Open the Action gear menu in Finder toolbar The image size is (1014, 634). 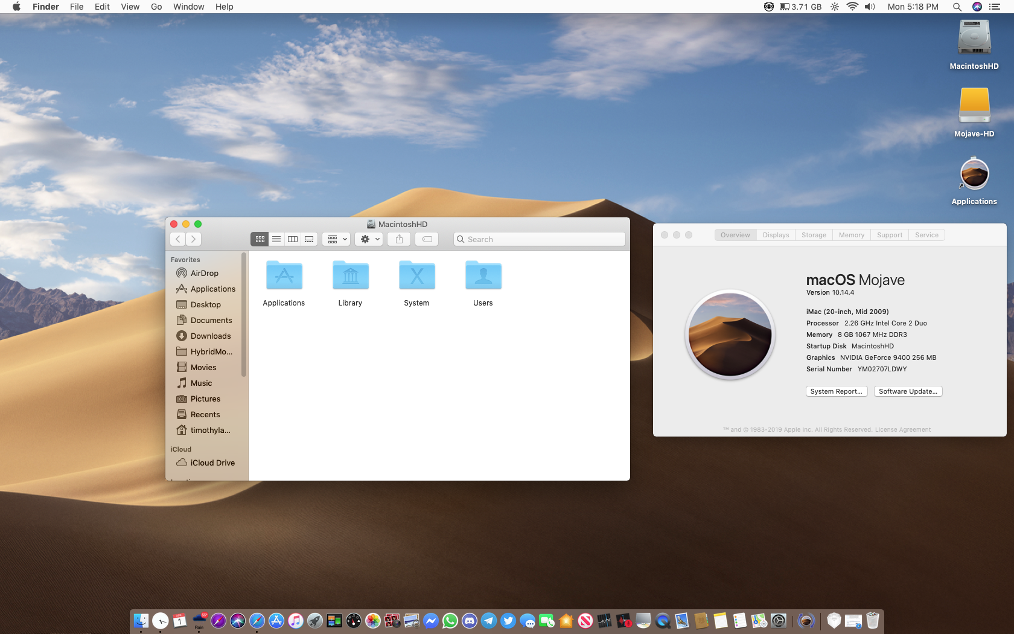coord(369,239)
